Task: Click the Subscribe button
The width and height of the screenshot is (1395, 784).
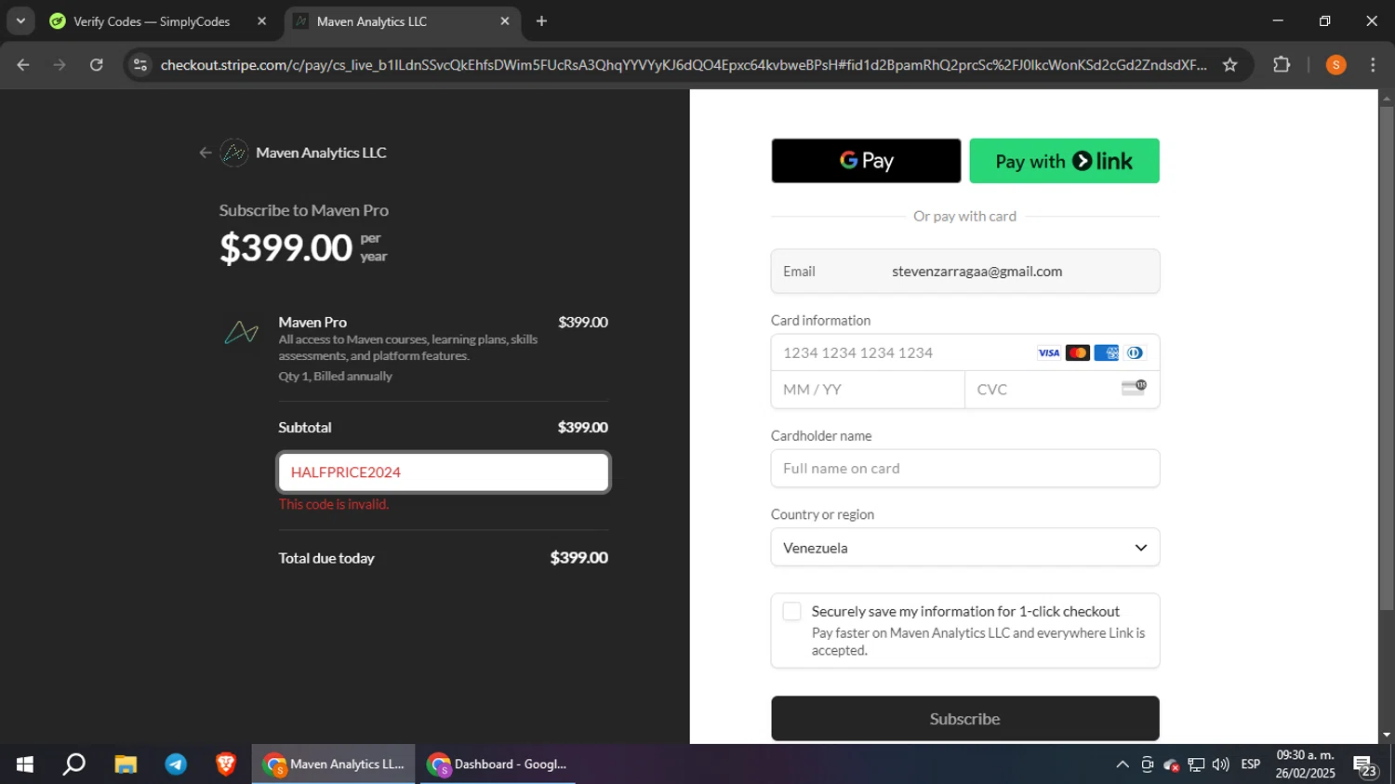Action: 965,719
